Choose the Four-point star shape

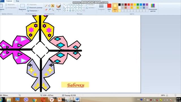point(68,10)
